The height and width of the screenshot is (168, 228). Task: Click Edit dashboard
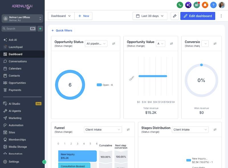(x=198, y=16)
